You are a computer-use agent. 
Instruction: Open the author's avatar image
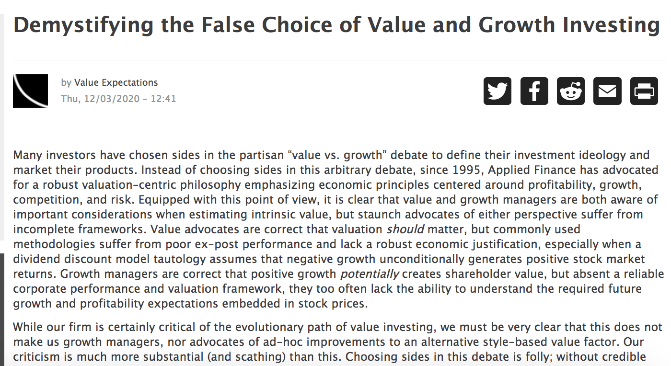[x=30, y=91]
